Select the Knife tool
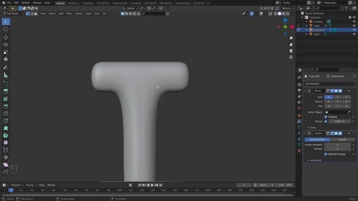Image resolution: width=358 pixels, height=201 pixels. pos(6,121)
